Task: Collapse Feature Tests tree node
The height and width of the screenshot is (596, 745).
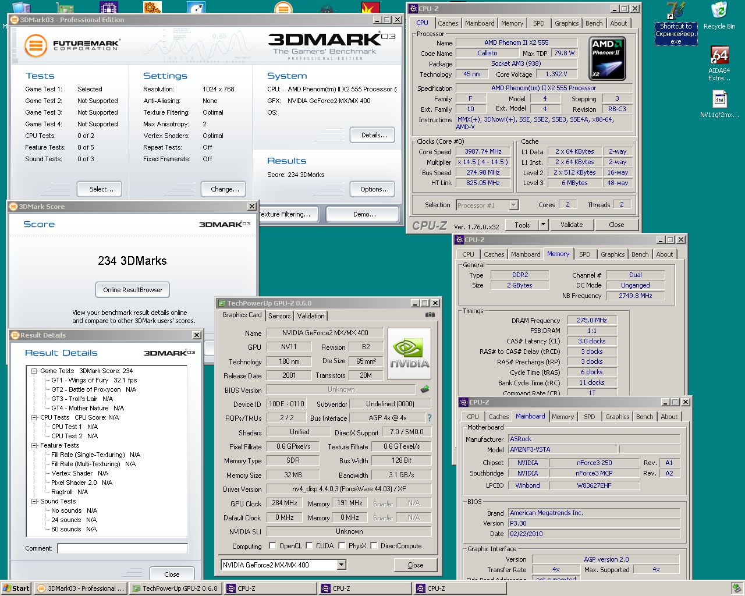Action: point(34,445)
